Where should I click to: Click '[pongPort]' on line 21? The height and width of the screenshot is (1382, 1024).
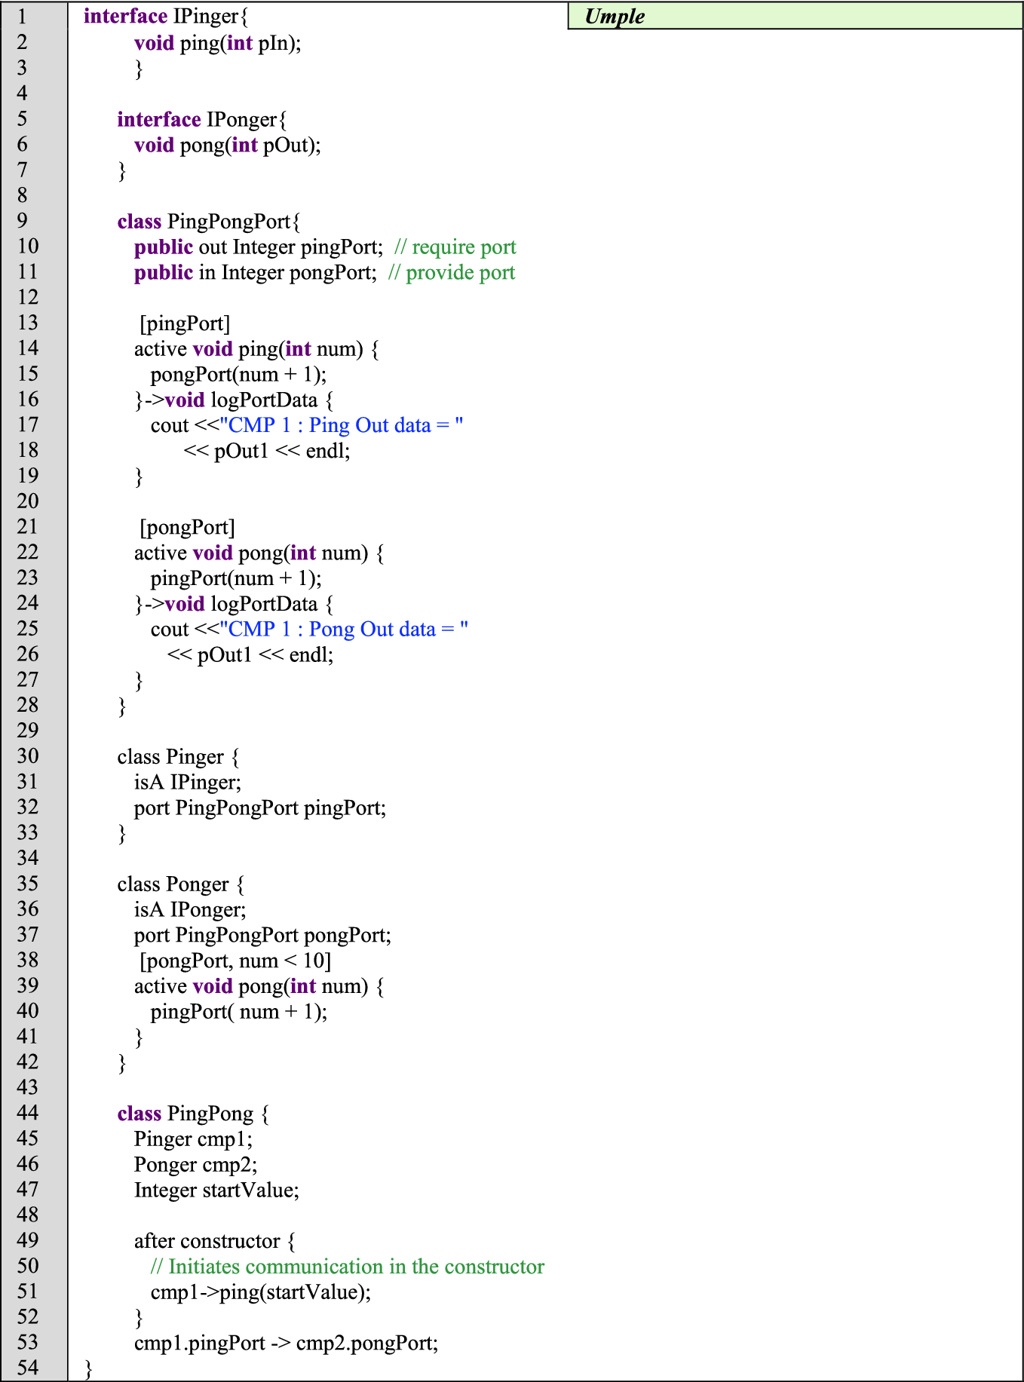coord(188,528)
